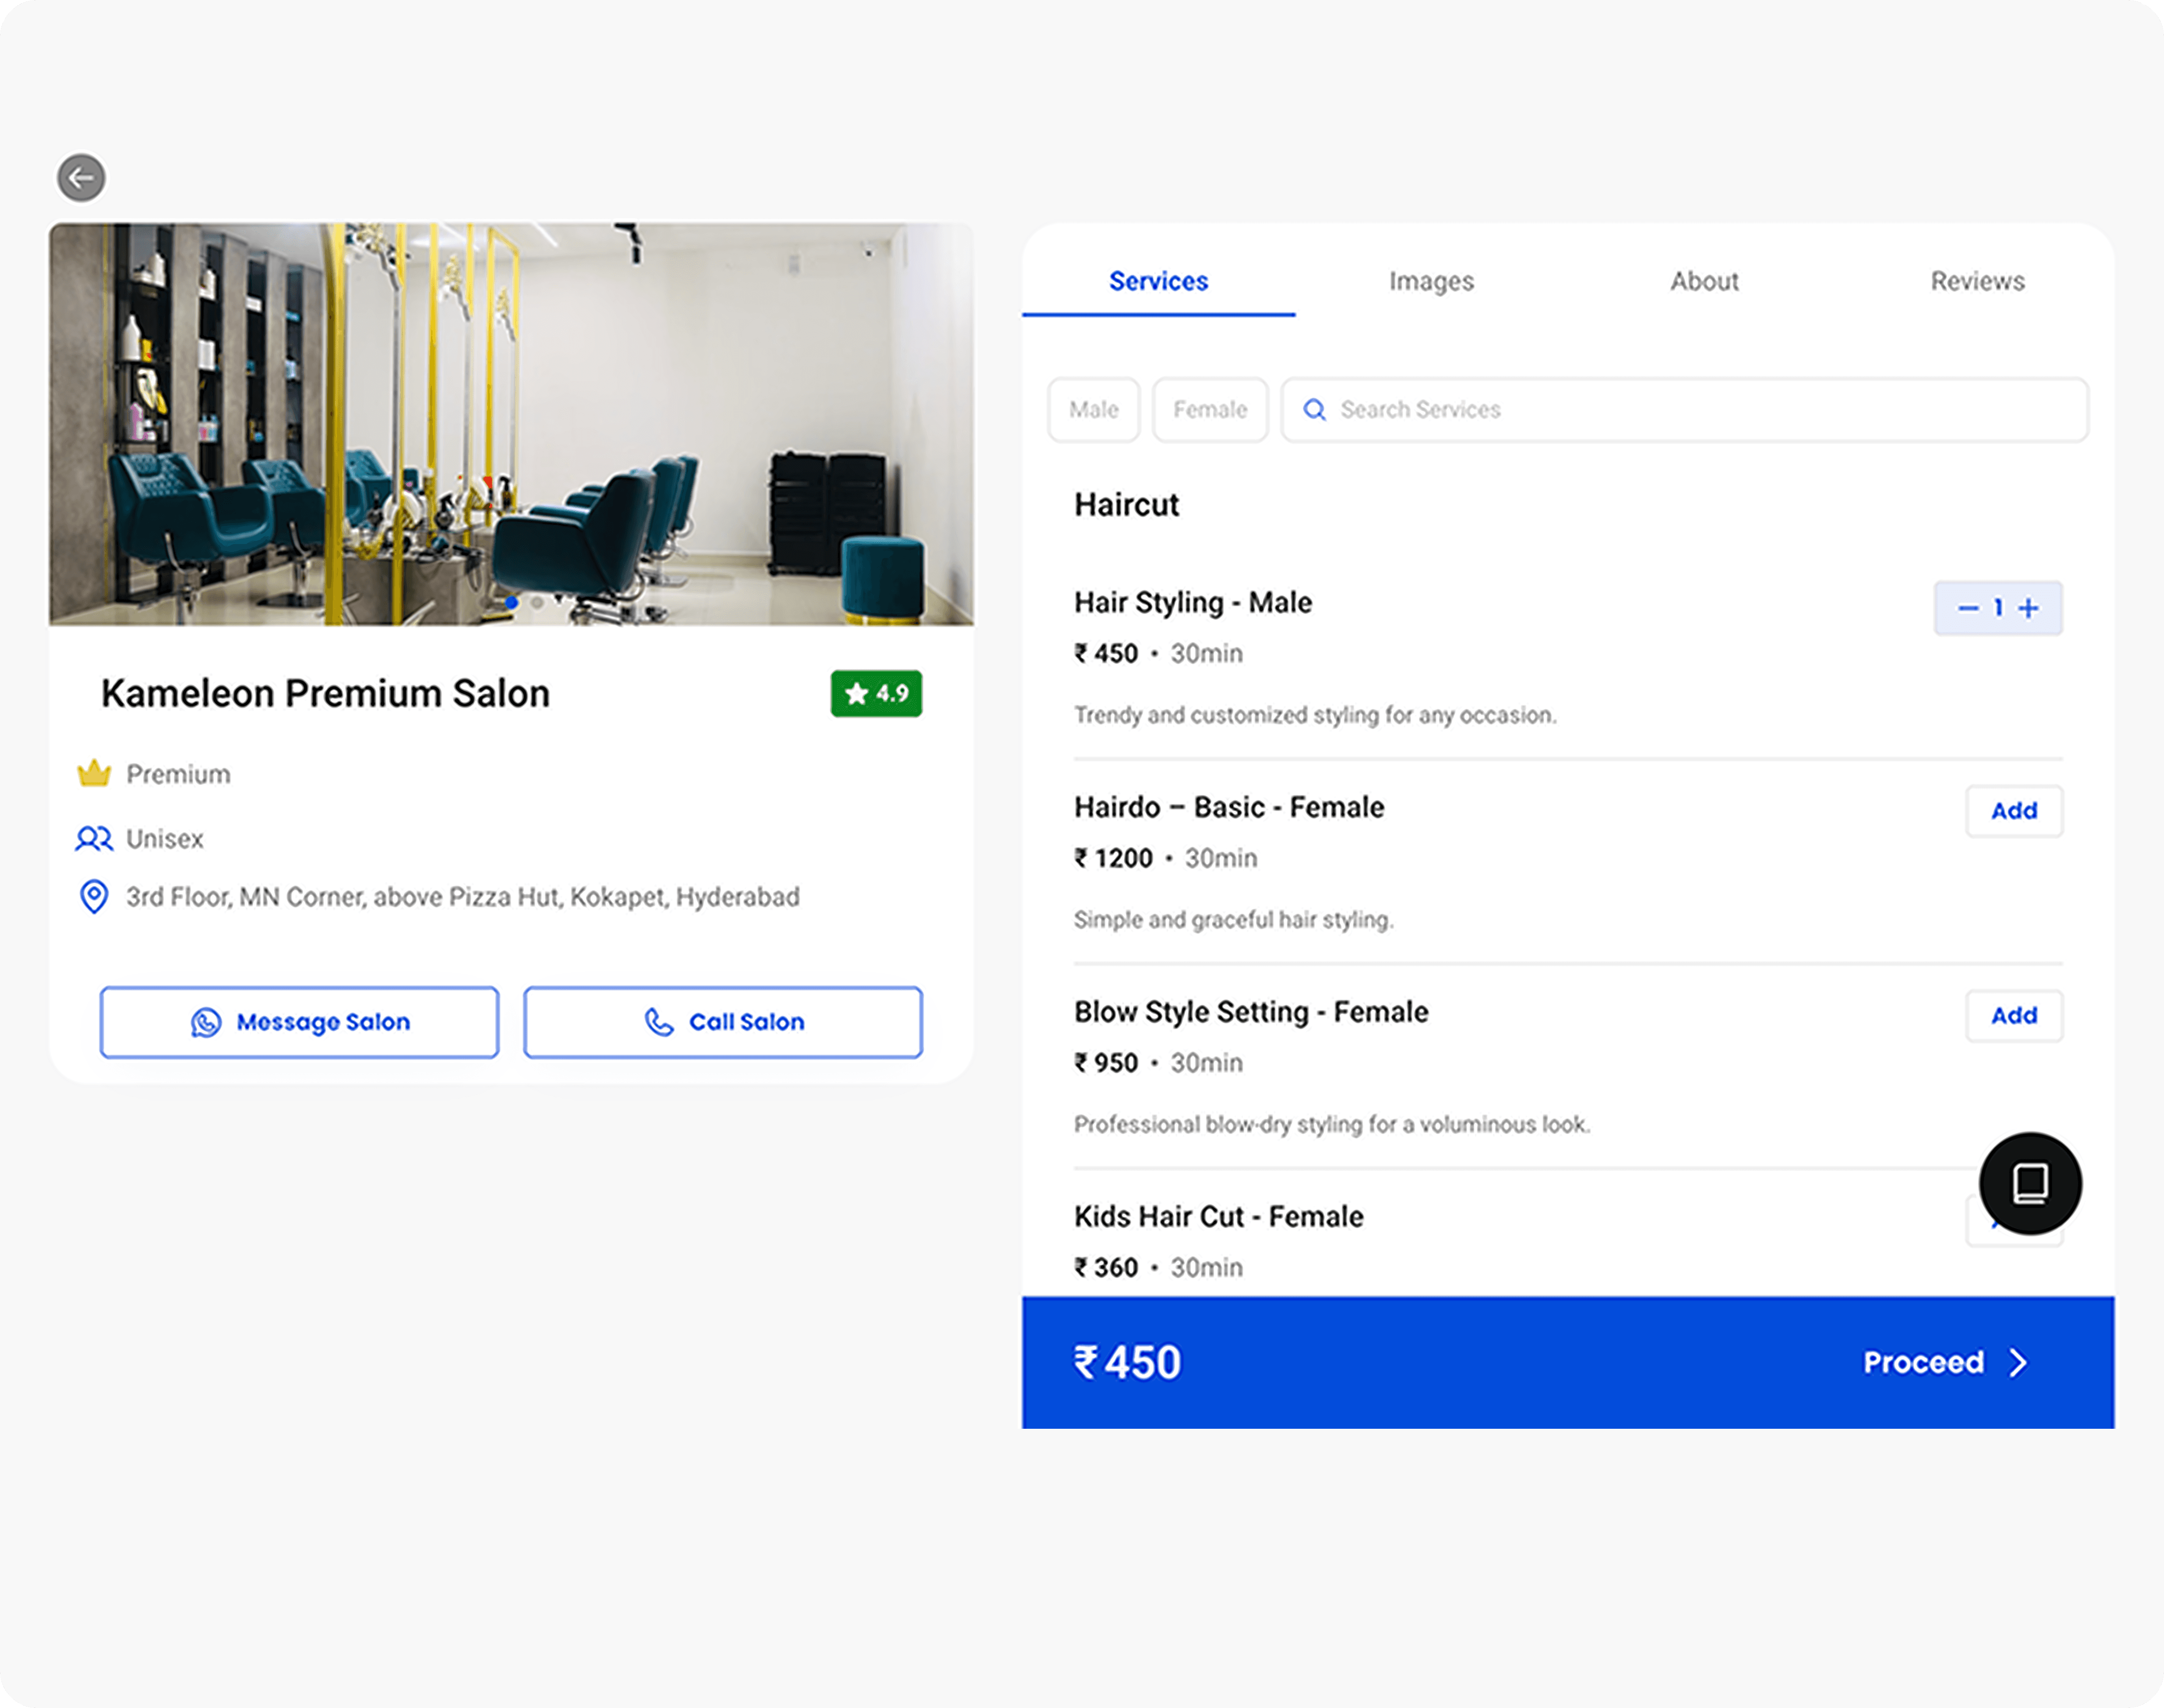Toggle the Female filter chip
The height and width of the screenshot is (1708, 2164).
(x=1210, y=410)
